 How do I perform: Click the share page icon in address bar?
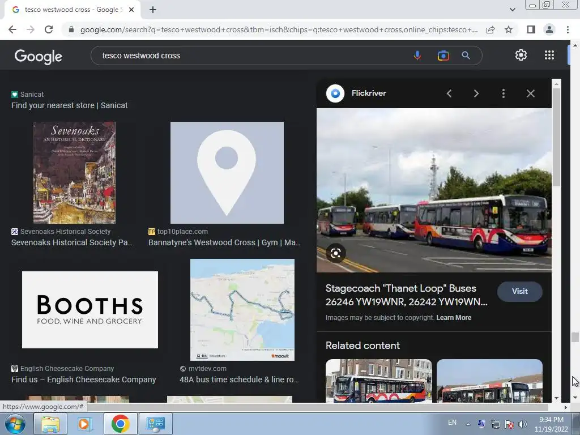(x=491, y=29)
